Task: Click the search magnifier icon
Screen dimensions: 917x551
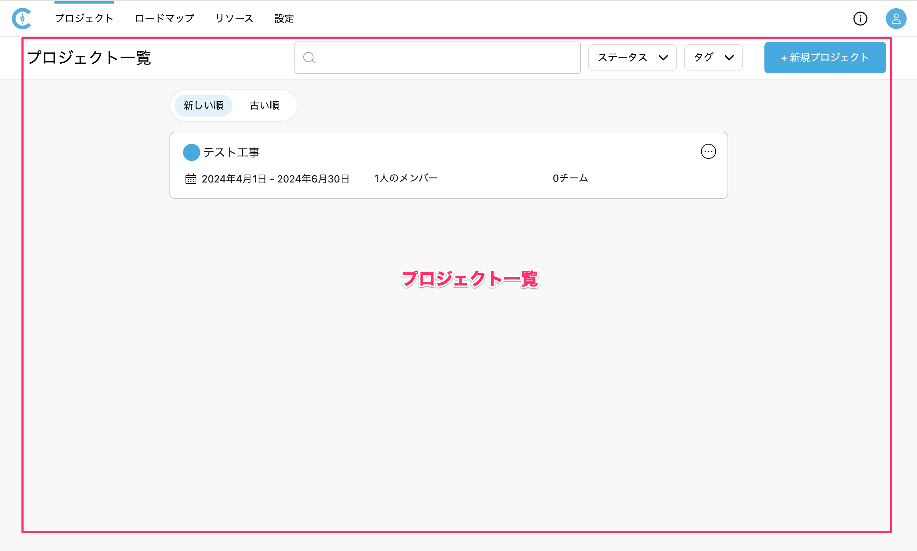Action: [x=309, y=58]
